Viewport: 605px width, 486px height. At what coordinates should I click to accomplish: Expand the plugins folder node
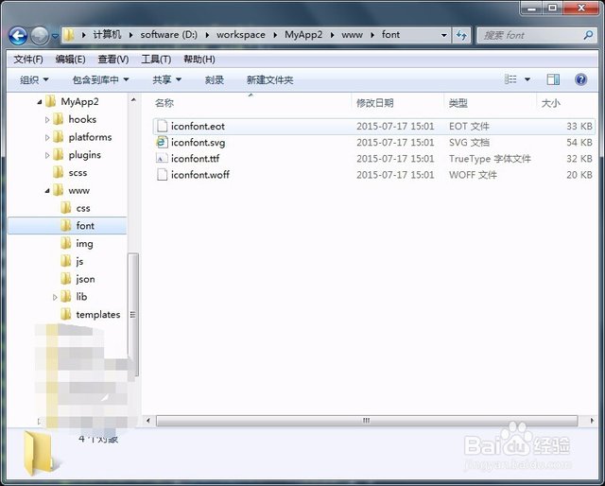(x=47, y=155)
